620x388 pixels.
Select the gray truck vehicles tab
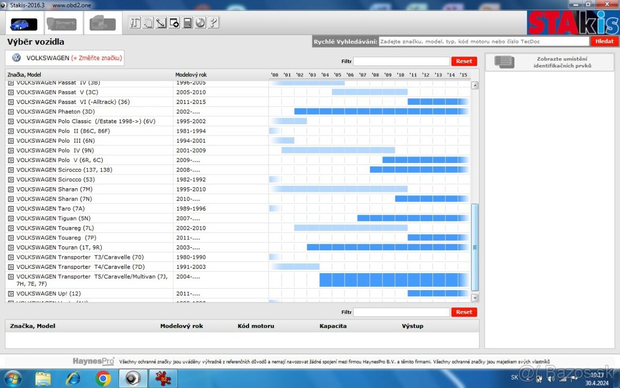pos(102,24)
